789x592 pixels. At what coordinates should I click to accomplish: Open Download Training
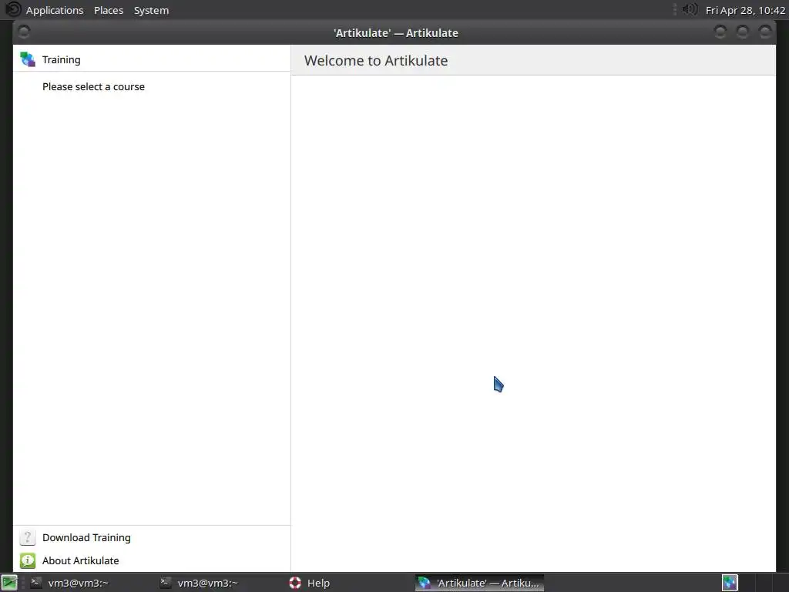(86, 537)
